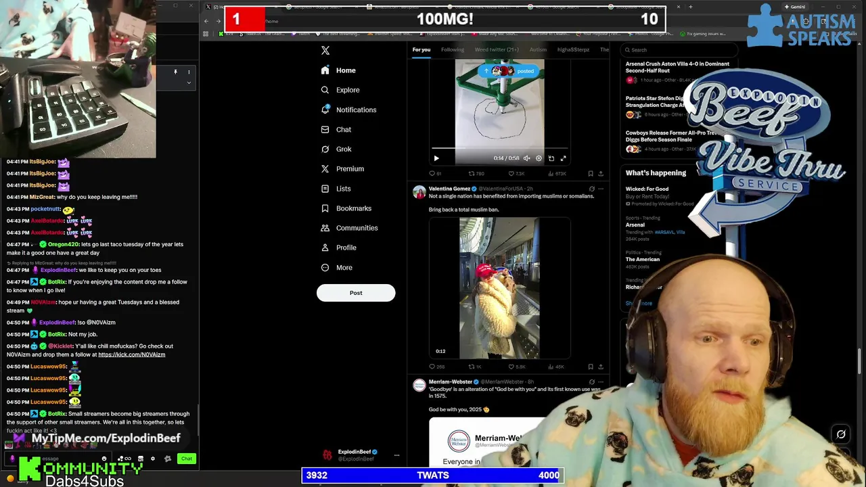866x487 pixels.
Task: Expand chevron beside the webcam panel
Action: click(x=189, y=83)
